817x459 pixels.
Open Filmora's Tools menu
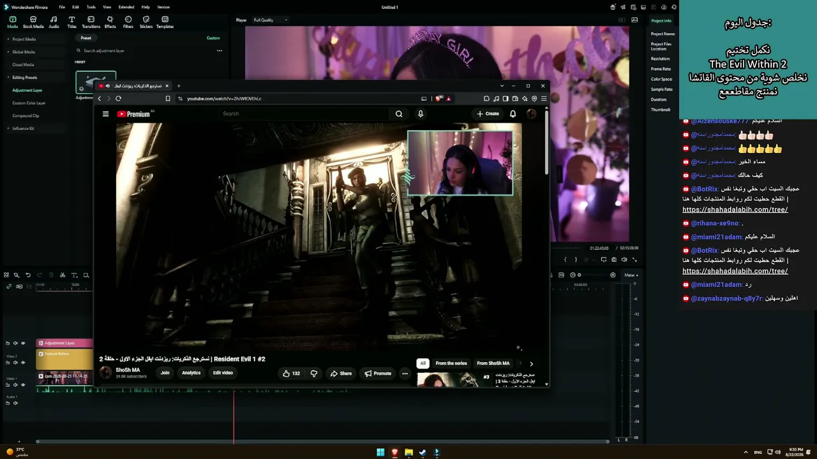pos(91,7)
